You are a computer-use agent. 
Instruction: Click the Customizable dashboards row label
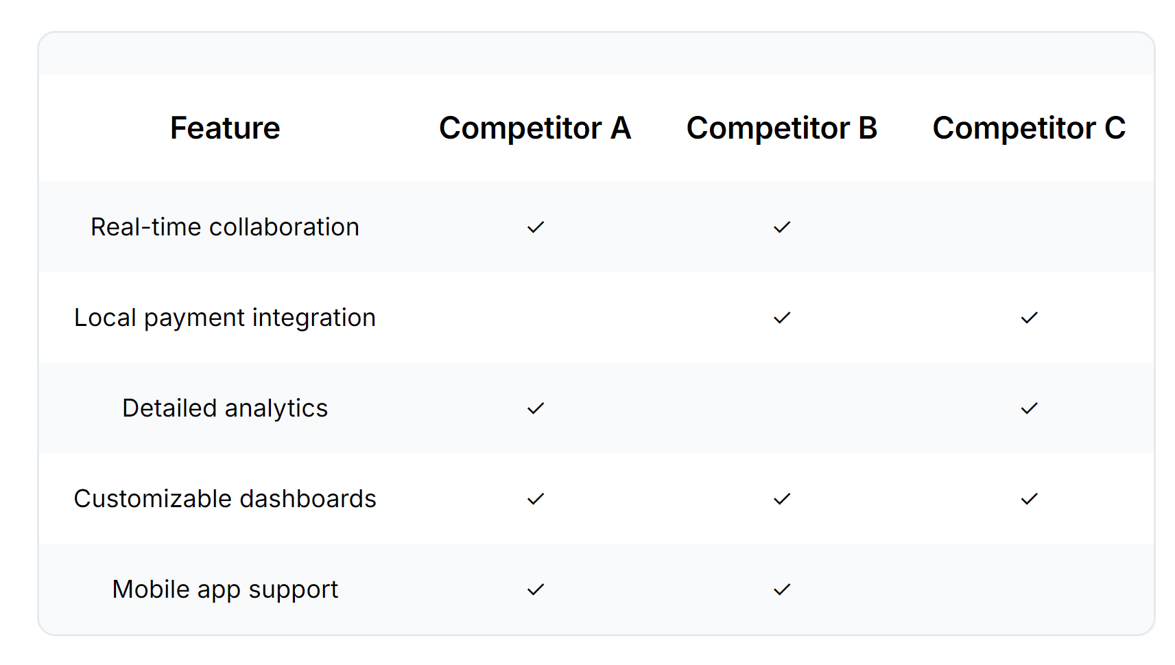(x=225, y=499)
